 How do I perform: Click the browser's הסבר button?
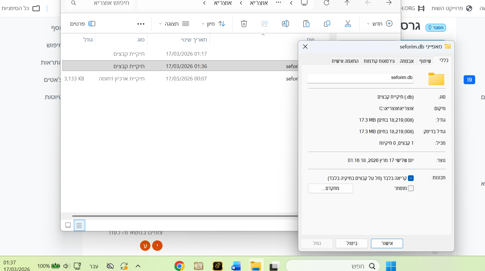tap(436, 28)
